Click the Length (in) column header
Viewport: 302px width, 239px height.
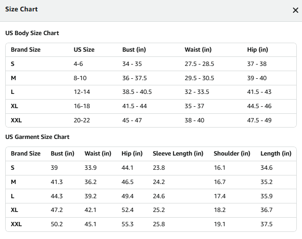[276, 154]
